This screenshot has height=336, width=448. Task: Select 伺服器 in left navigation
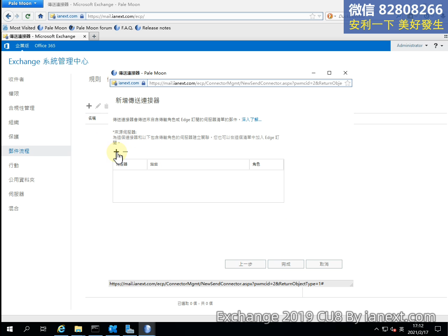(16, 194)
